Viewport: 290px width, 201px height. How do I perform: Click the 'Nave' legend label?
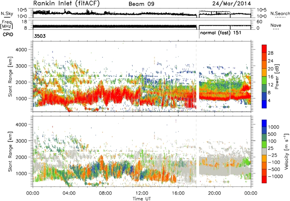tap(276, 25)
